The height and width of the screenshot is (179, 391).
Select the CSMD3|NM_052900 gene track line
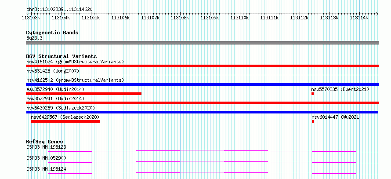pos(202,162)
